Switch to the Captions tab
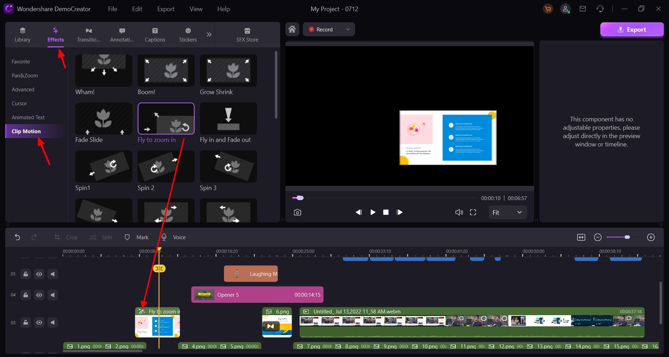The width and height of the screenshot is (669, 357). tap(155, 35)
